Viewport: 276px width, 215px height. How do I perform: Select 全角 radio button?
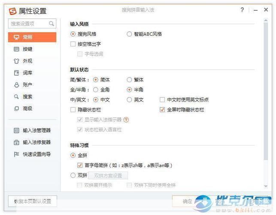pos(96,90)
